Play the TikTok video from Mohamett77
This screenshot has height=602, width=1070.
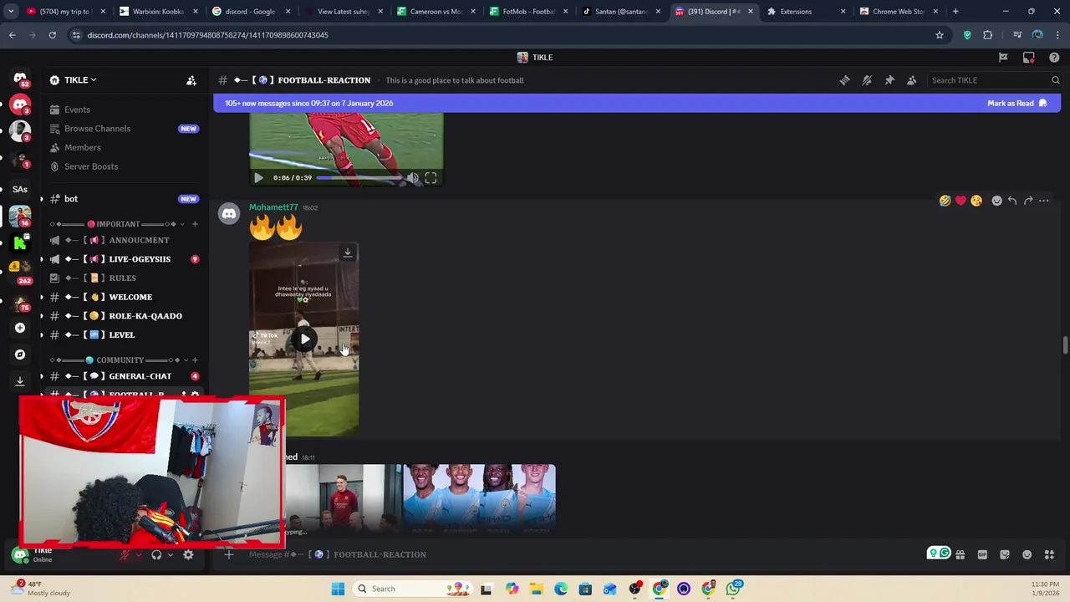click(304, 339)
